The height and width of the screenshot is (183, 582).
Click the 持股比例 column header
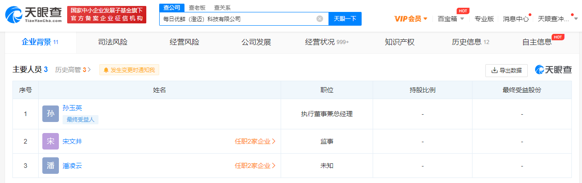[422, 90]
